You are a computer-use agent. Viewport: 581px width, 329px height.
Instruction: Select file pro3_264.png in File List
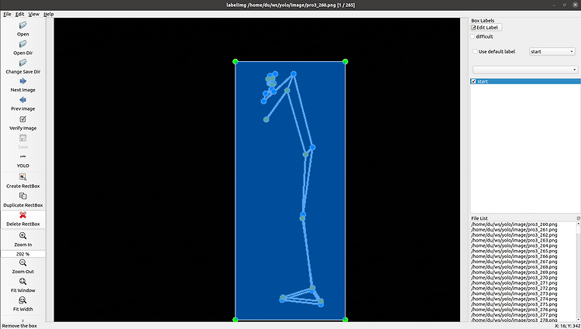[514, 245]
